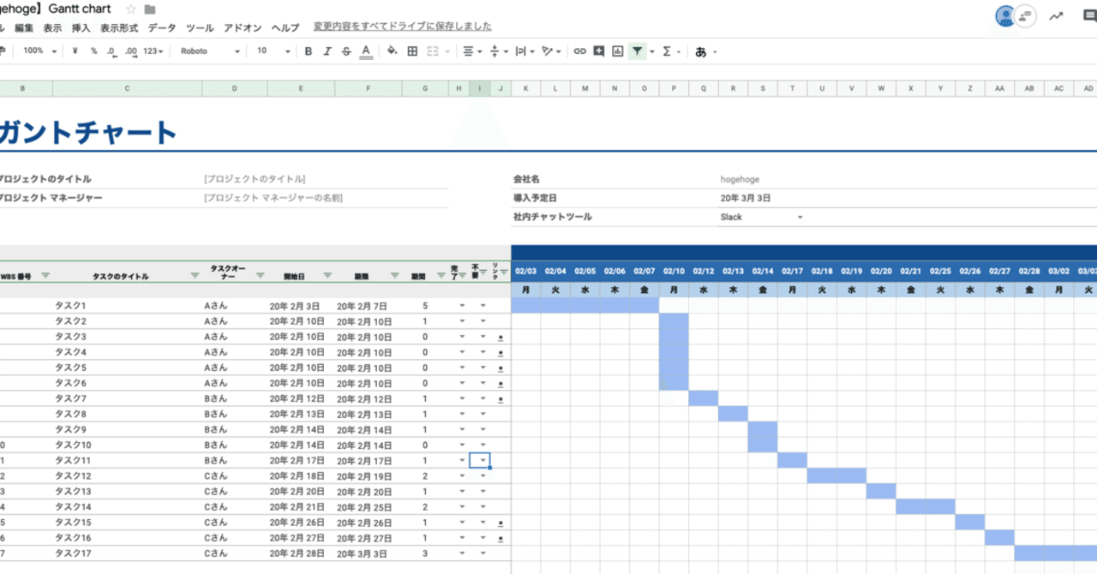Toggle the filter funnel icon
1097x574 pixels.
[638, 51]
